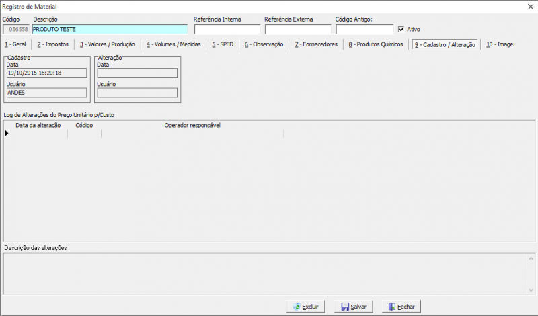
Task: Focus the Referência Interna input
Action: [x=227, y=29]
